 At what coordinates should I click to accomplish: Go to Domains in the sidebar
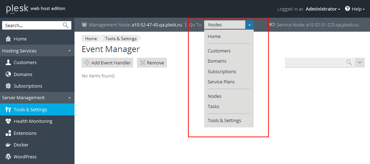point(23,74)
